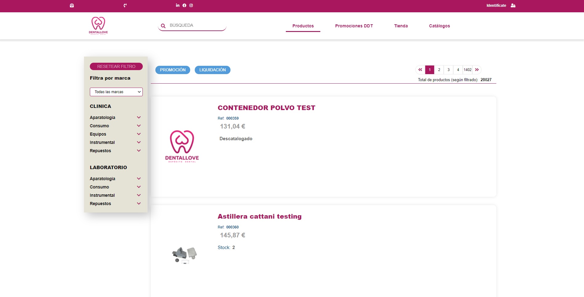The image size is (584, 297).
Task: Open the Productos menu item
Action: (303, 26)
